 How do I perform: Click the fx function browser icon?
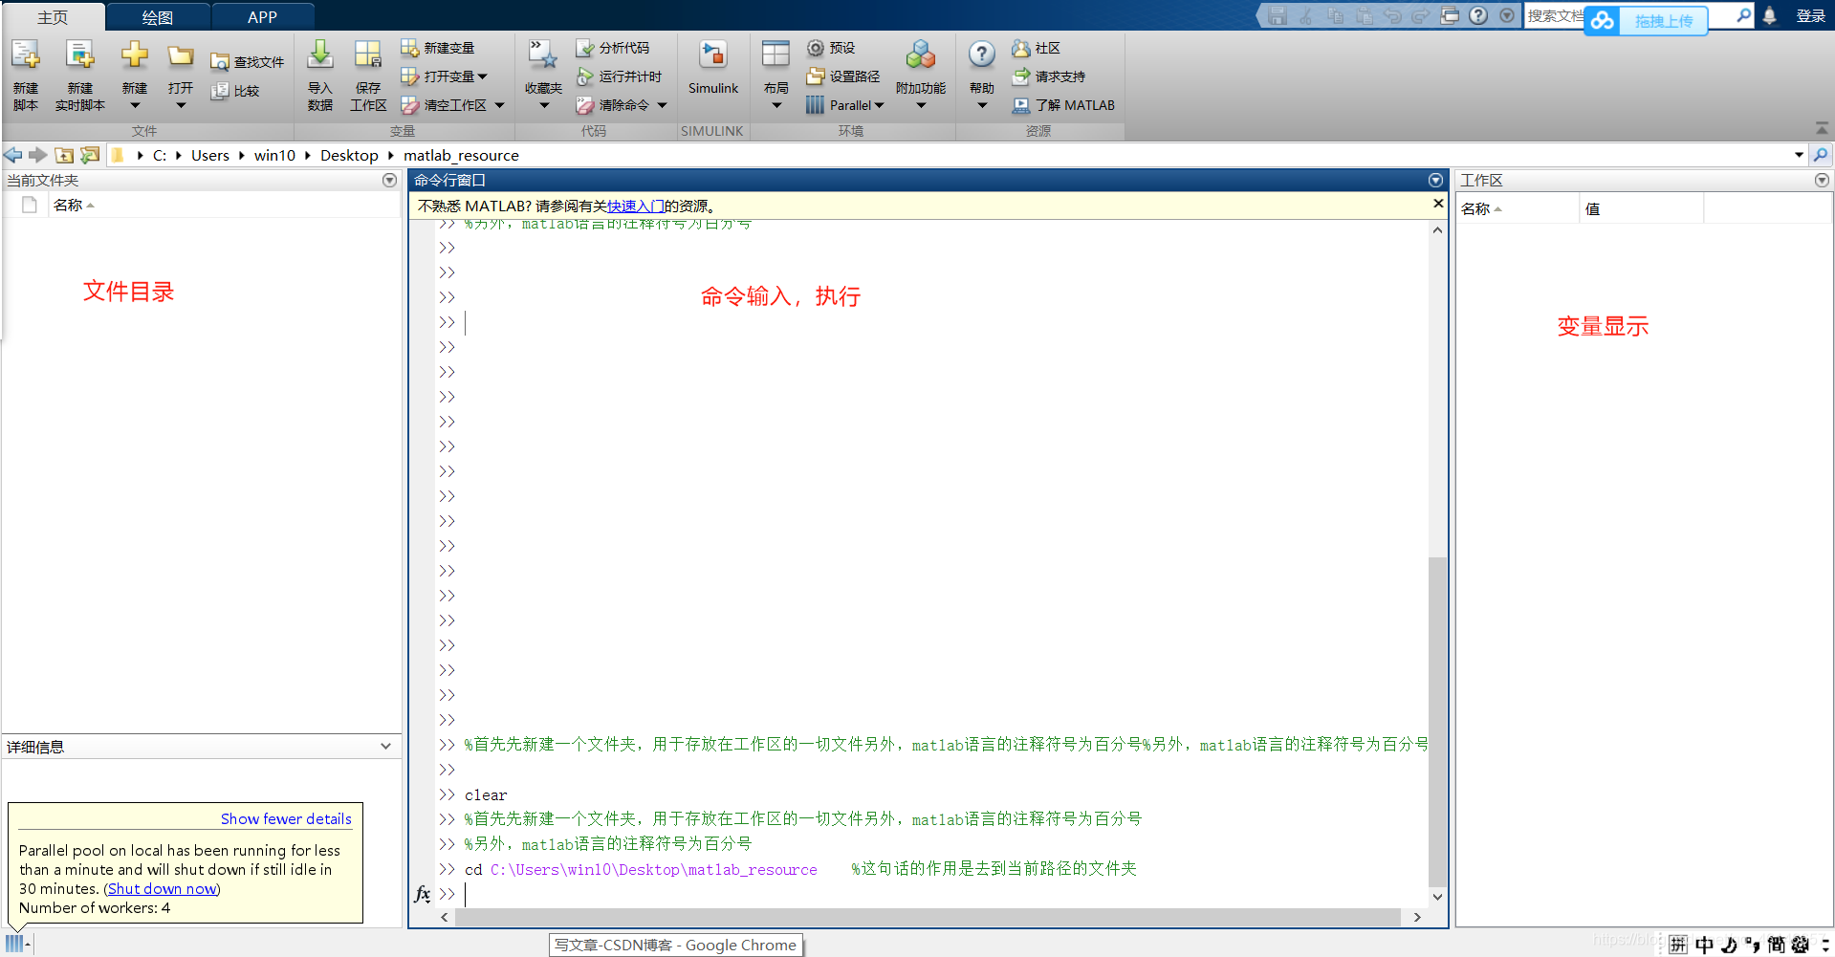423,894
